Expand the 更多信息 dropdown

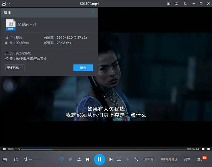[x=15, y=68]
